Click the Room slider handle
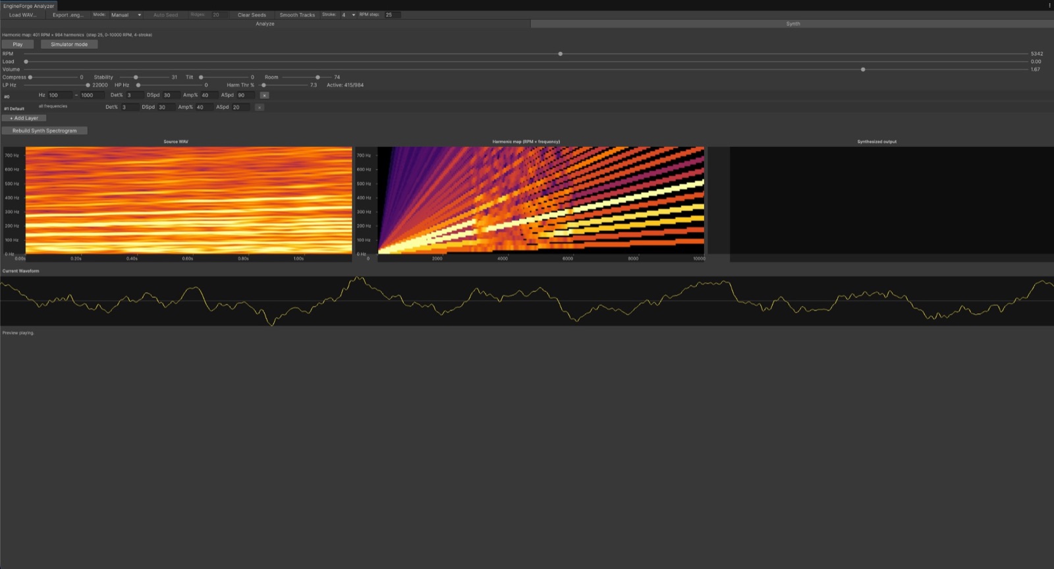 318,77
